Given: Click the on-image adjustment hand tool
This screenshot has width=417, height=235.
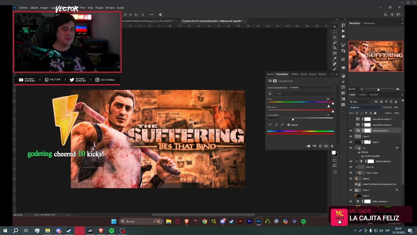Looking at the screenshot, I should click(x=270, y=93).
